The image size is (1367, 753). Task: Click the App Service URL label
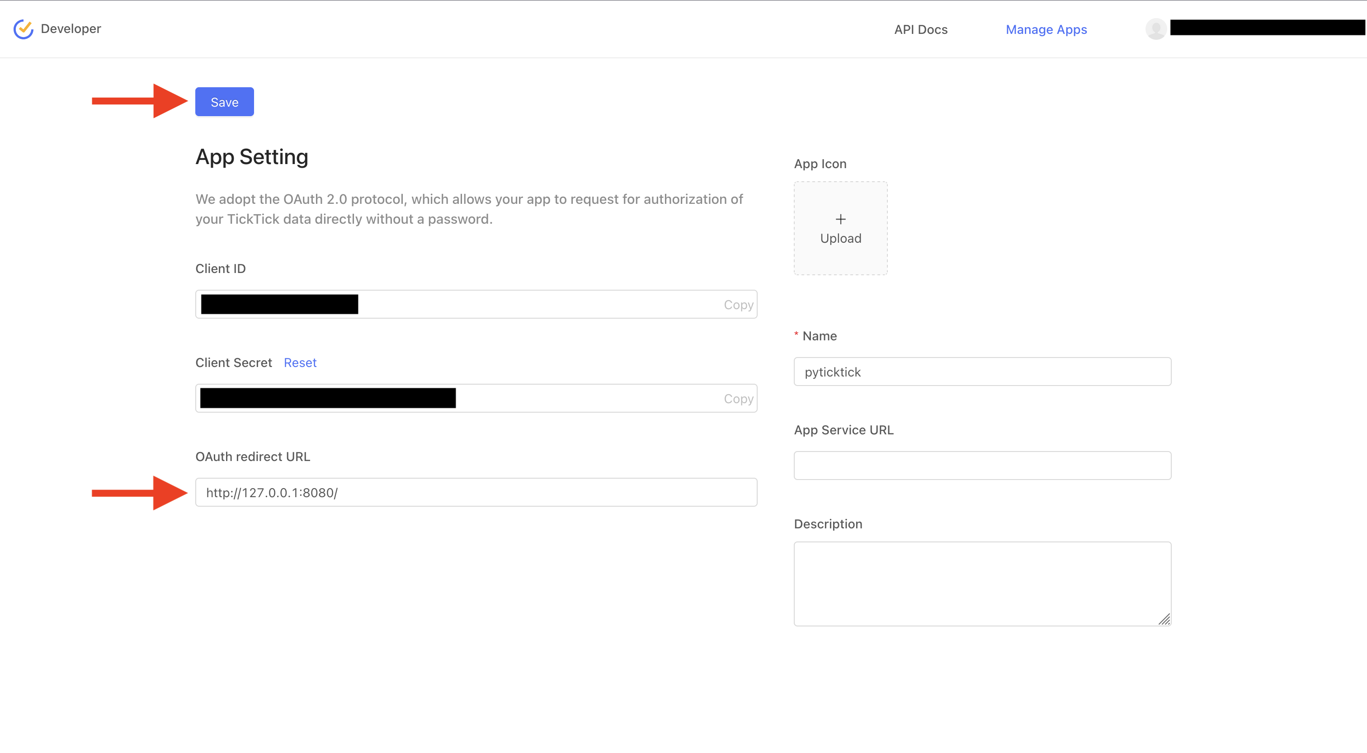point(844,430)
